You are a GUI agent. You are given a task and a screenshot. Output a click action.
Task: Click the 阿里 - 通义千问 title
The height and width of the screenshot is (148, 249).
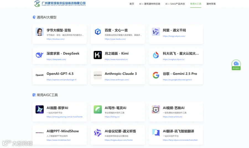(174, 30)
